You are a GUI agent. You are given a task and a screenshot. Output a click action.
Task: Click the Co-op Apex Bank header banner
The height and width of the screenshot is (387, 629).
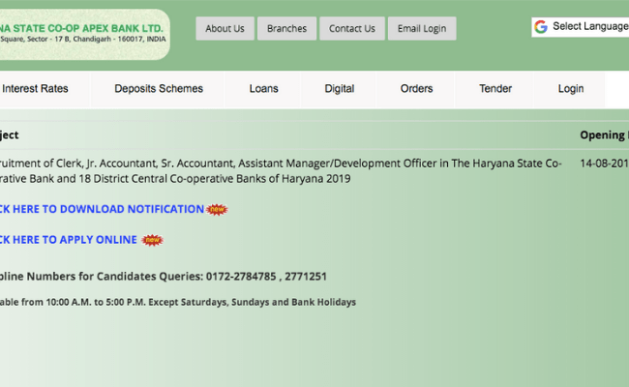coord(82,34)
